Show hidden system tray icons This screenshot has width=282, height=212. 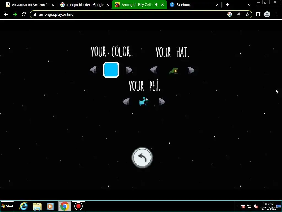coord(237,206)
